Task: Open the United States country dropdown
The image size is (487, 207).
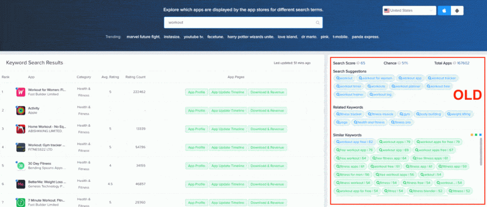Action: 409,10
